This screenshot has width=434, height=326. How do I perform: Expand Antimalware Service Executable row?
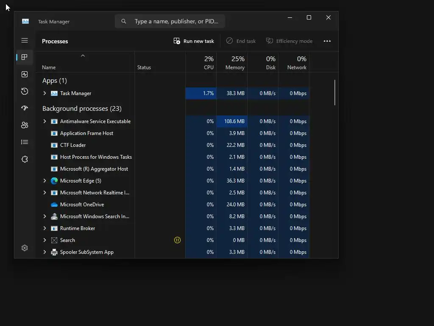point(45,121)
